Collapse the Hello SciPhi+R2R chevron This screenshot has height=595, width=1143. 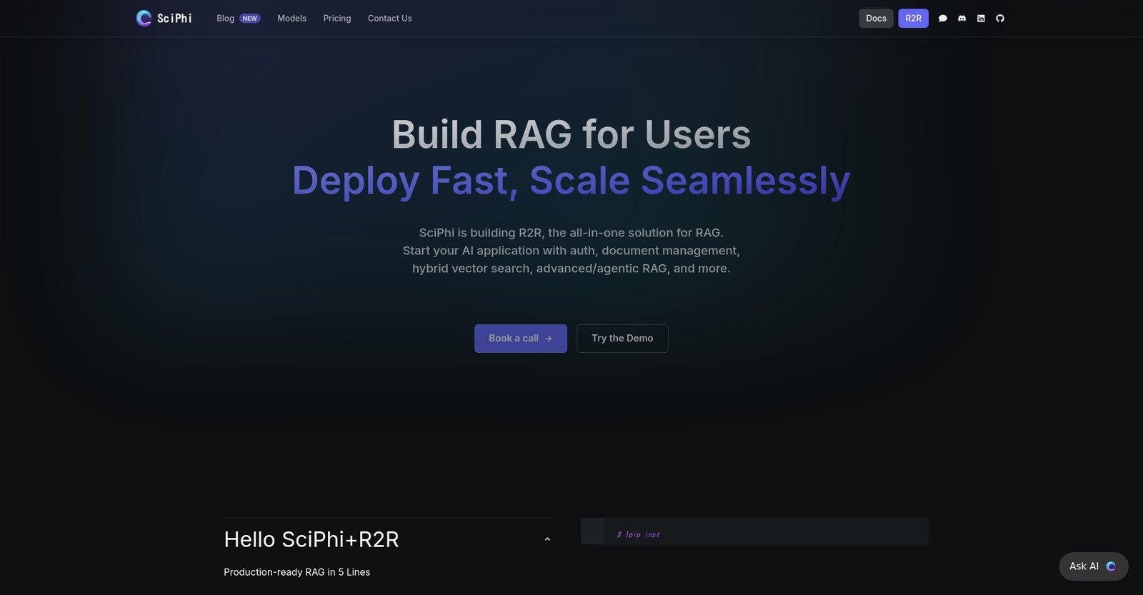[547, 539]
